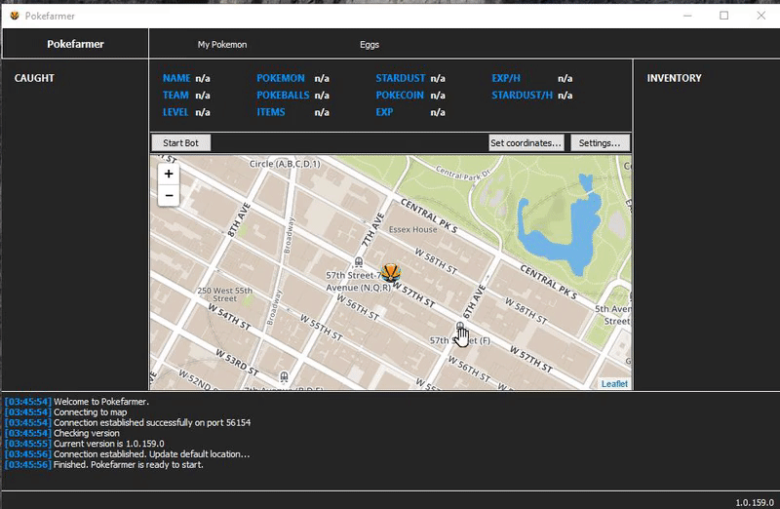Click the 'Update default location' log line
Image resolution: width=780 pixels, height=509 pixels.
pyautogui.click(x=128, y=453)
